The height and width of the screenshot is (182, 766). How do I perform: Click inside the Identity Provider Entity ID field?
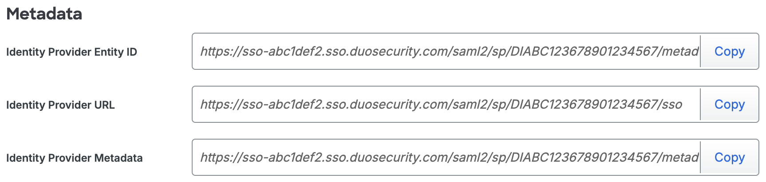coord(446,52)
